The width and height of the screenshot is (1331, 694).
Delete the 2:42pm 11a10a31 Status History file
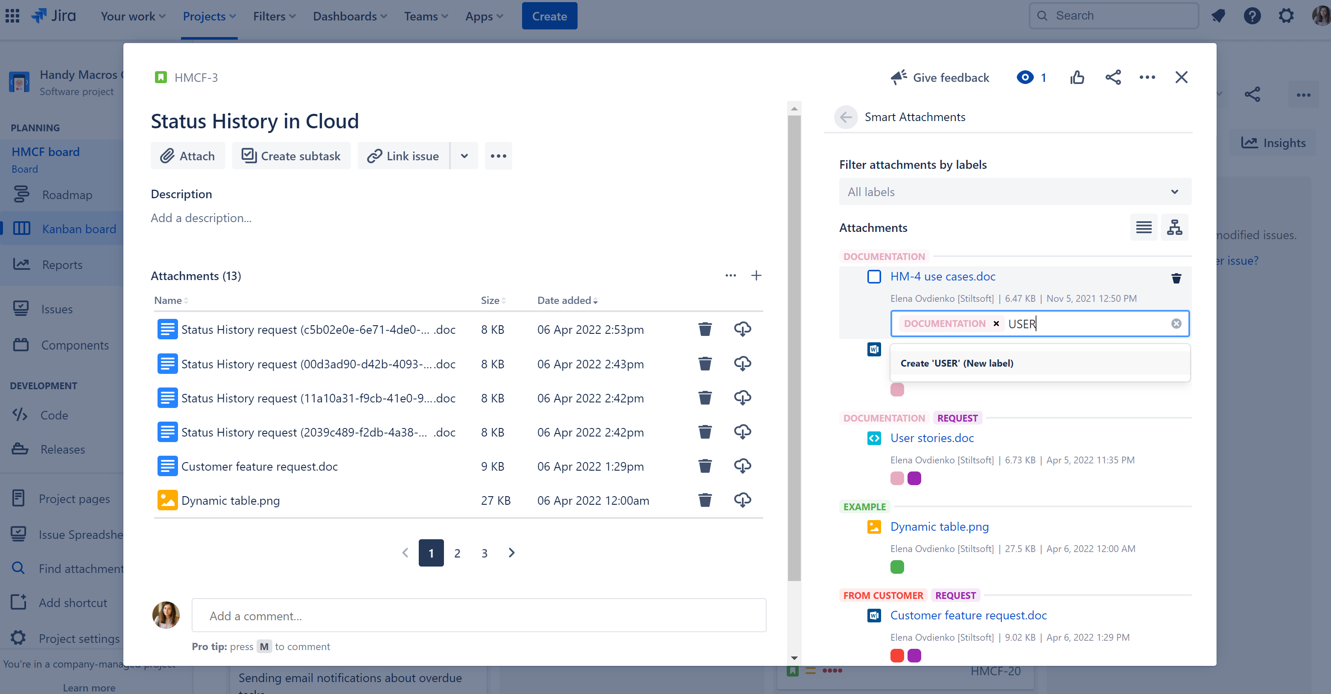(705, 398)
